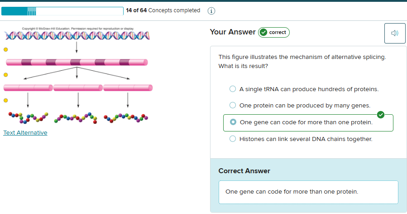
Task: Open the Text Alternative link
Action: click(x=25, y=133)
